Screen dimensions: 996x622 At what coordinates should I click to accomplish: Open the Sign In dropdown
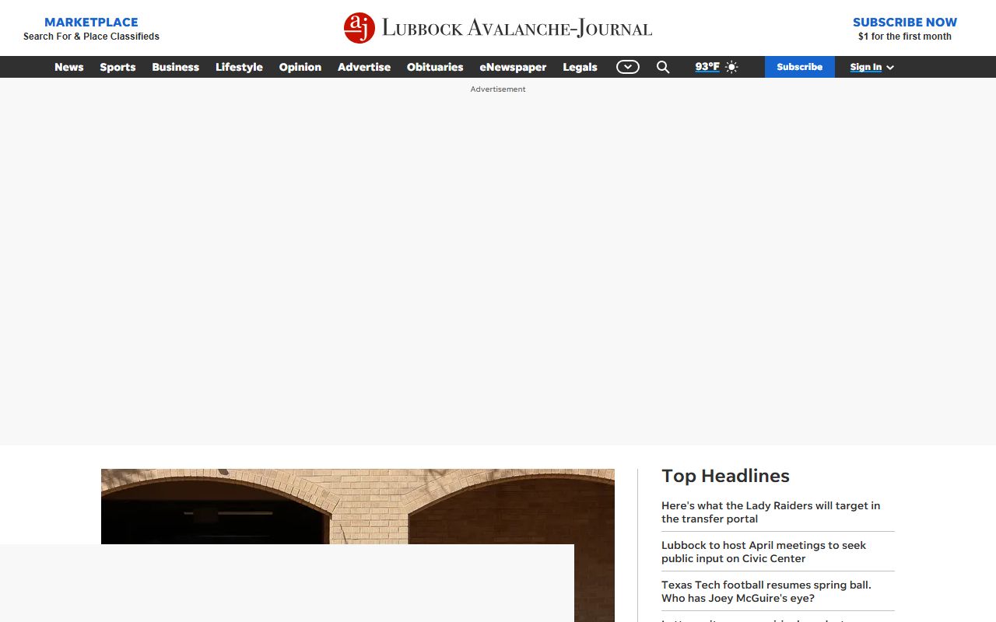point(871,67)
